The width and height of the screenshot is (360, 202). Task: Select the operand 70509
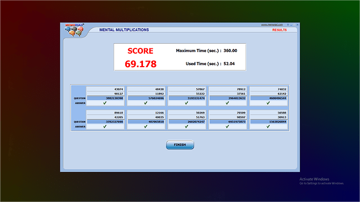tap(241, 112)
